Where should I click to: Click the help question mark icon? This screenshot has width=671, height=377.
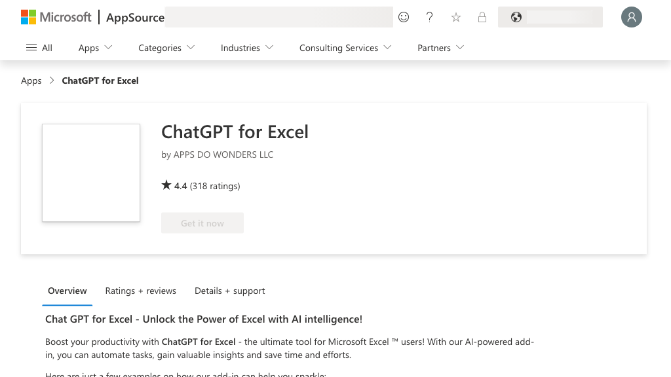click(429, 17)
